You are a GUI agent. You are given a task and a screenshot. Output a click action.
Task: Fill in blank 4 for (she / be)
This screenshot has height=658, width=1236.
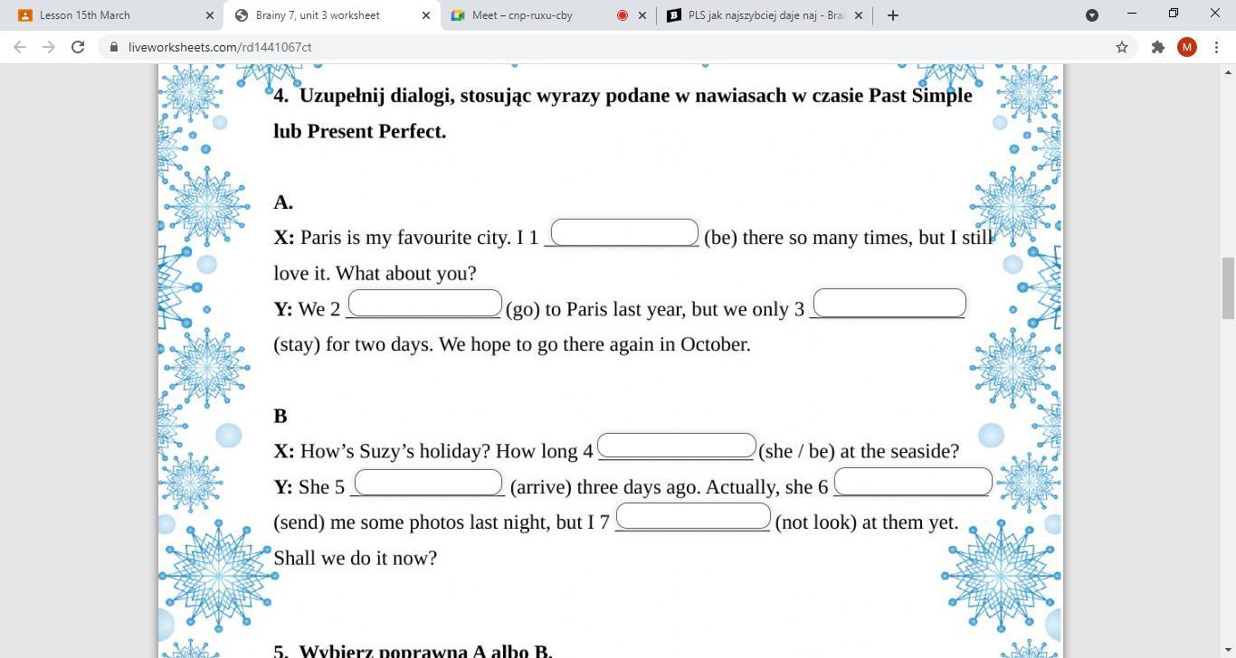click(677, 446)
